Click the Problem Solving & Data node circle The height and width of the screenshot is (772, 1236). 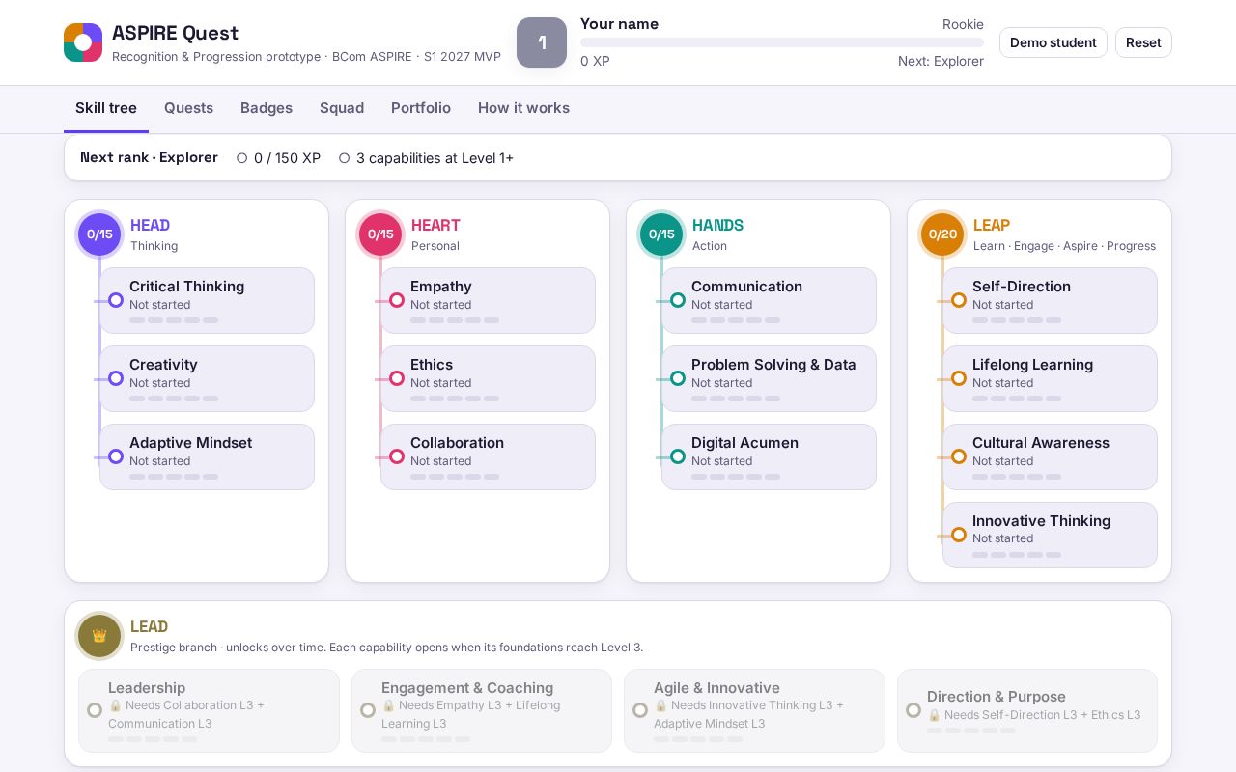pyautogui.click(x=678, y=378)
